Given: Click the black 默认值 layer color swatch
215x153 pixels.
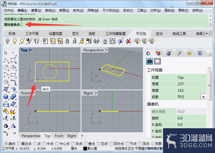Looking at the screenshot, I should tap(85, 149).
